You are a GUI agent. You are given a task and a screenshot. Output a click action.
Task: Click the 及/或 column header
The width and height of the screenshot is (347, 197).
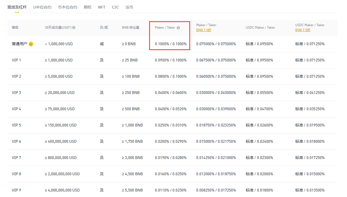[104, 28]
